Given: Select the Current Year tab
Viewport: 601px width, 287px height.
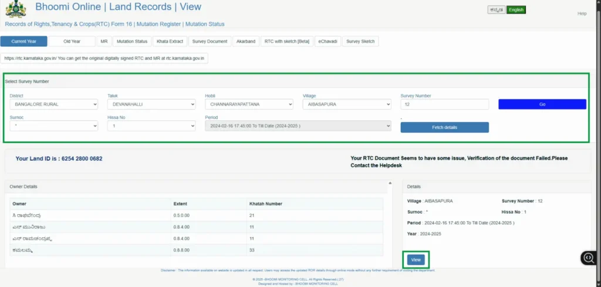Looking at the screenshot, I should (x=23, y=42).
